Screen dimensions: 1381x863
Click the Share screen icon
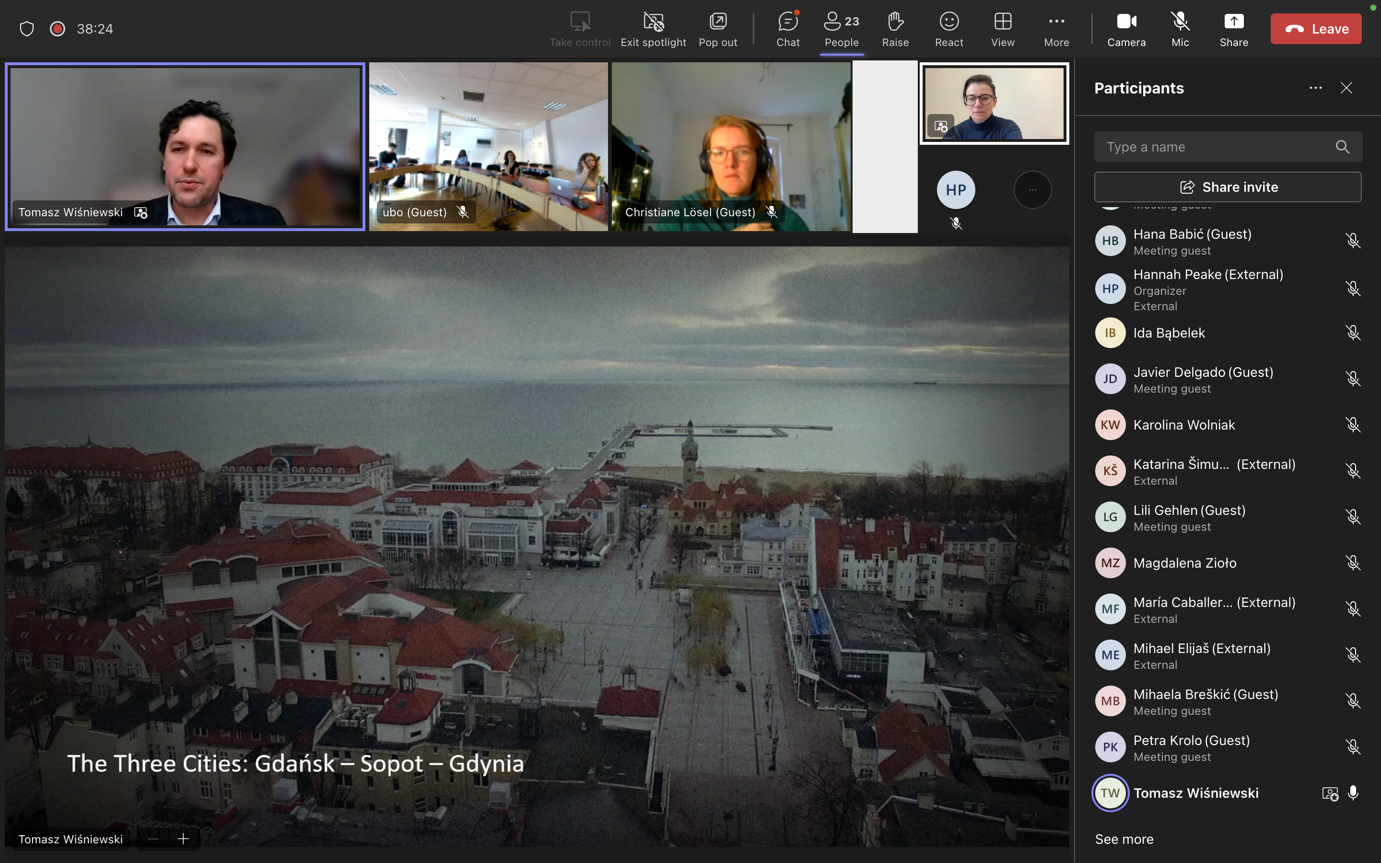click(x=1233, y=29)
